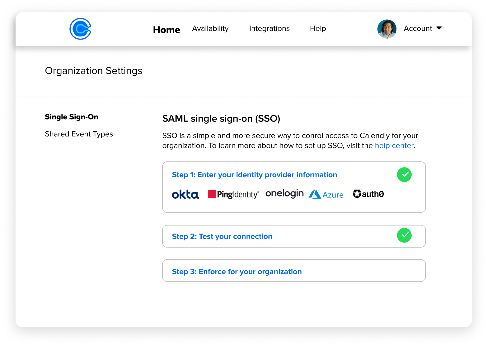Open the Account dropdown label
Viewport: 487px width, 346px height.
[418, 28]
